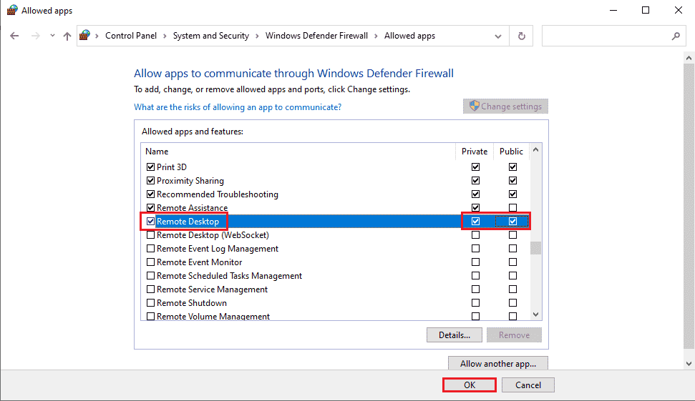Viewport: 695px width, 401px height.
Task: Go back using the back arrow
Action: pyautogui.click(x=14, y=36)
